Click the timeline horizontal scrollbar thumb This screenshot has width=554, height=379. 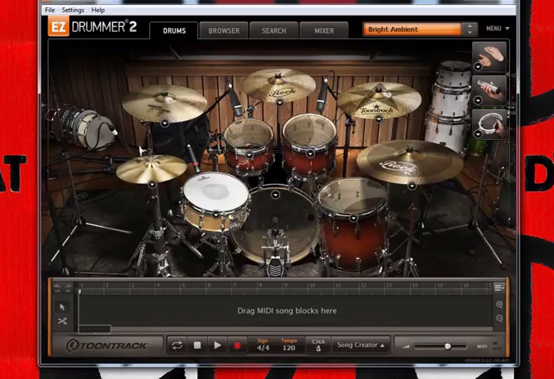(94, 330)
